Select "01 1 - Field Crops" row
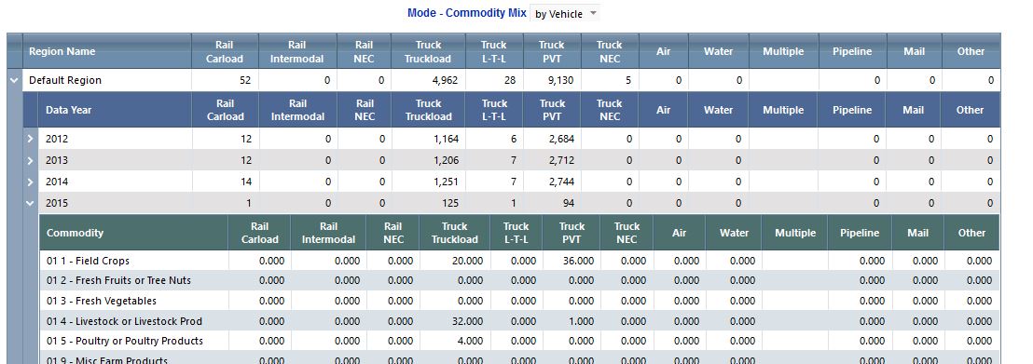The image size is (1033, 364). click(519, 261)
